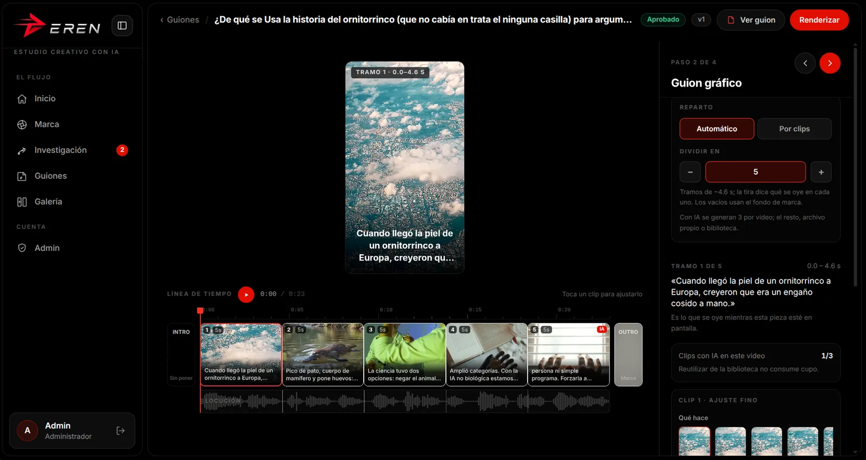Viewport: 866px width, 460px height.
Task: Click the Admin shield icon
Action: (22, 248)
